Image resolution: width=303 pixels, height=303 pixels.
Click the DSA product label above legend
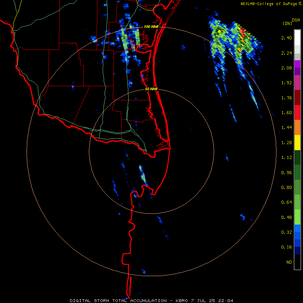(x=296, y=20)
